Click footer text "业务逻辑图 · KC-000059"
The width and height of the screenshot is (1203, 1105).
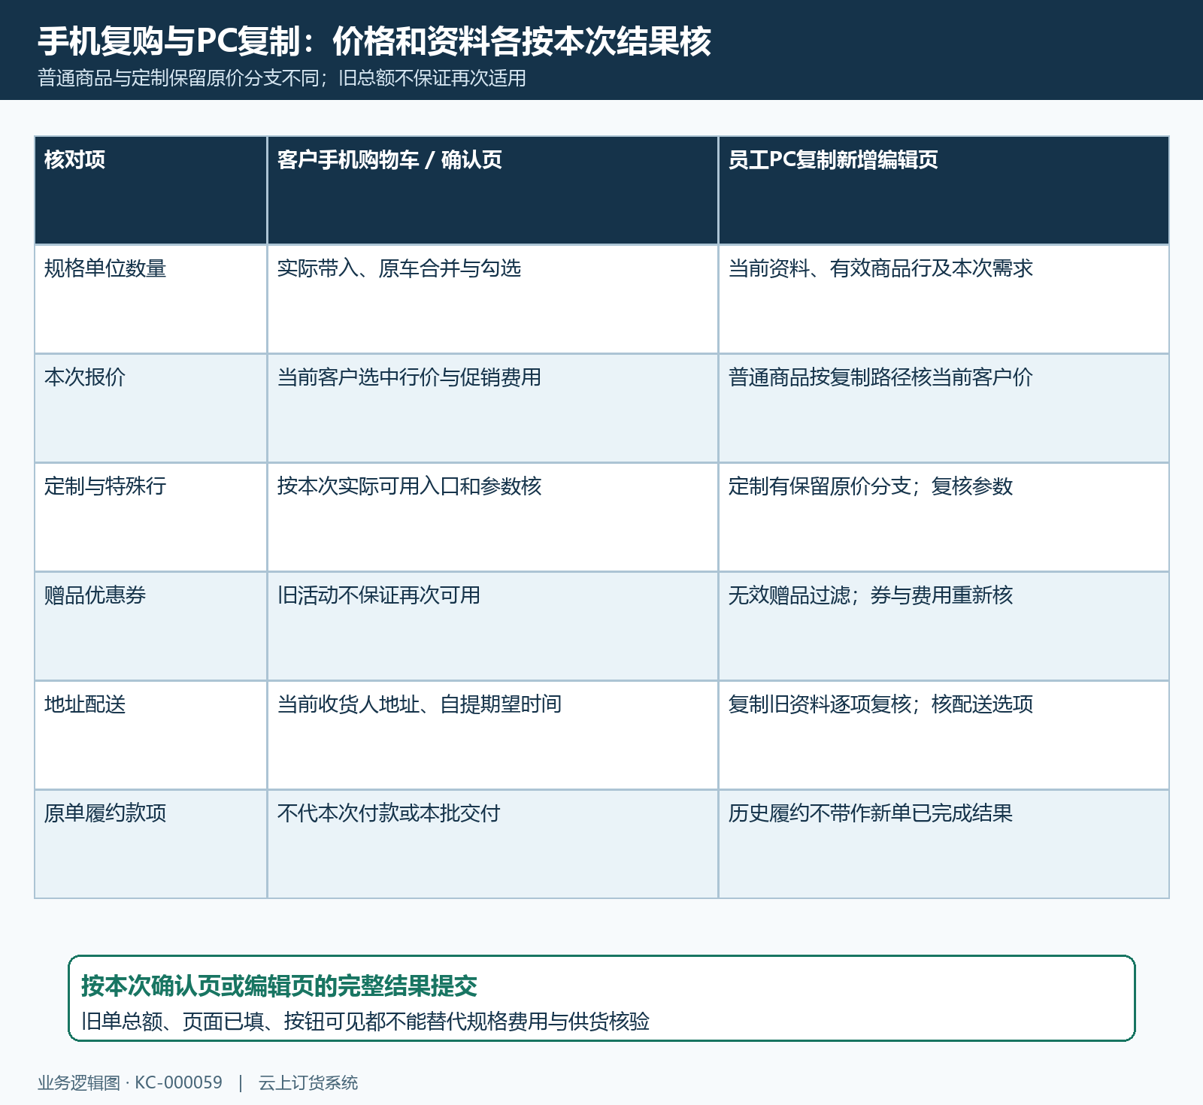coord(130,1083)
